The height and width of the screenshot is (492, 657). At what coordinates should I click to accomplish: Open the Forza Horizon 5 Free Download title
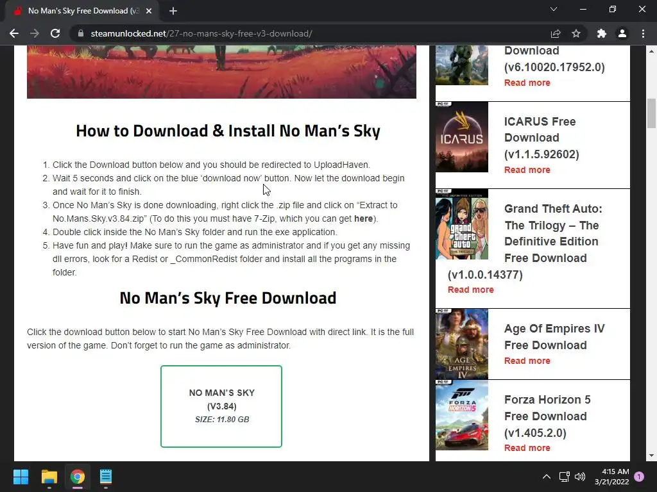coord(547,416)
